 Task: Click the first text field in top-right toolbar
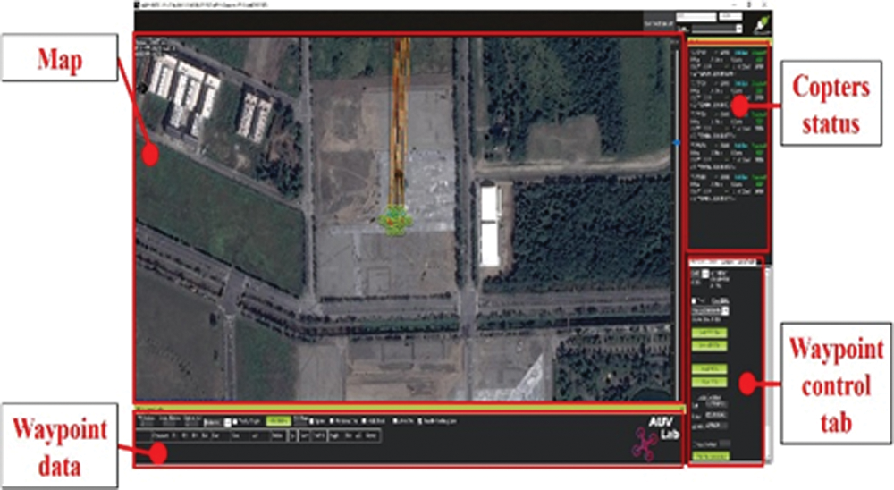[x=696, y=16]
